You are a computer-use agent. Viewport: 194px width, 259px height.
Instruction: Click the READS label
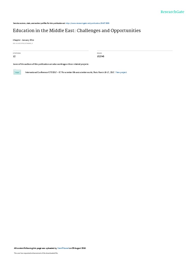tap(100, 53)
